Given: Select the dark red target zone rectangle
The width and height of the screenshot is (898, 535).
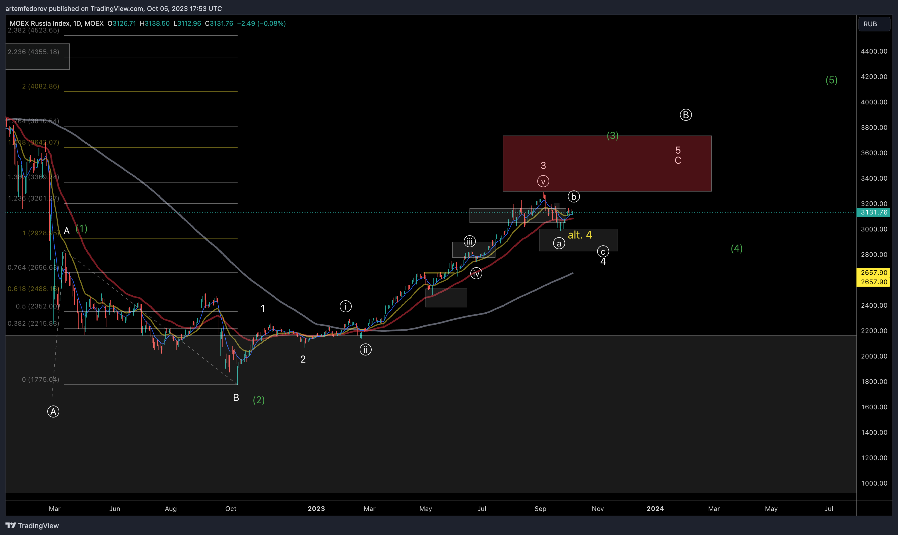Looking at the screenshot, I should tap(607, 164).
